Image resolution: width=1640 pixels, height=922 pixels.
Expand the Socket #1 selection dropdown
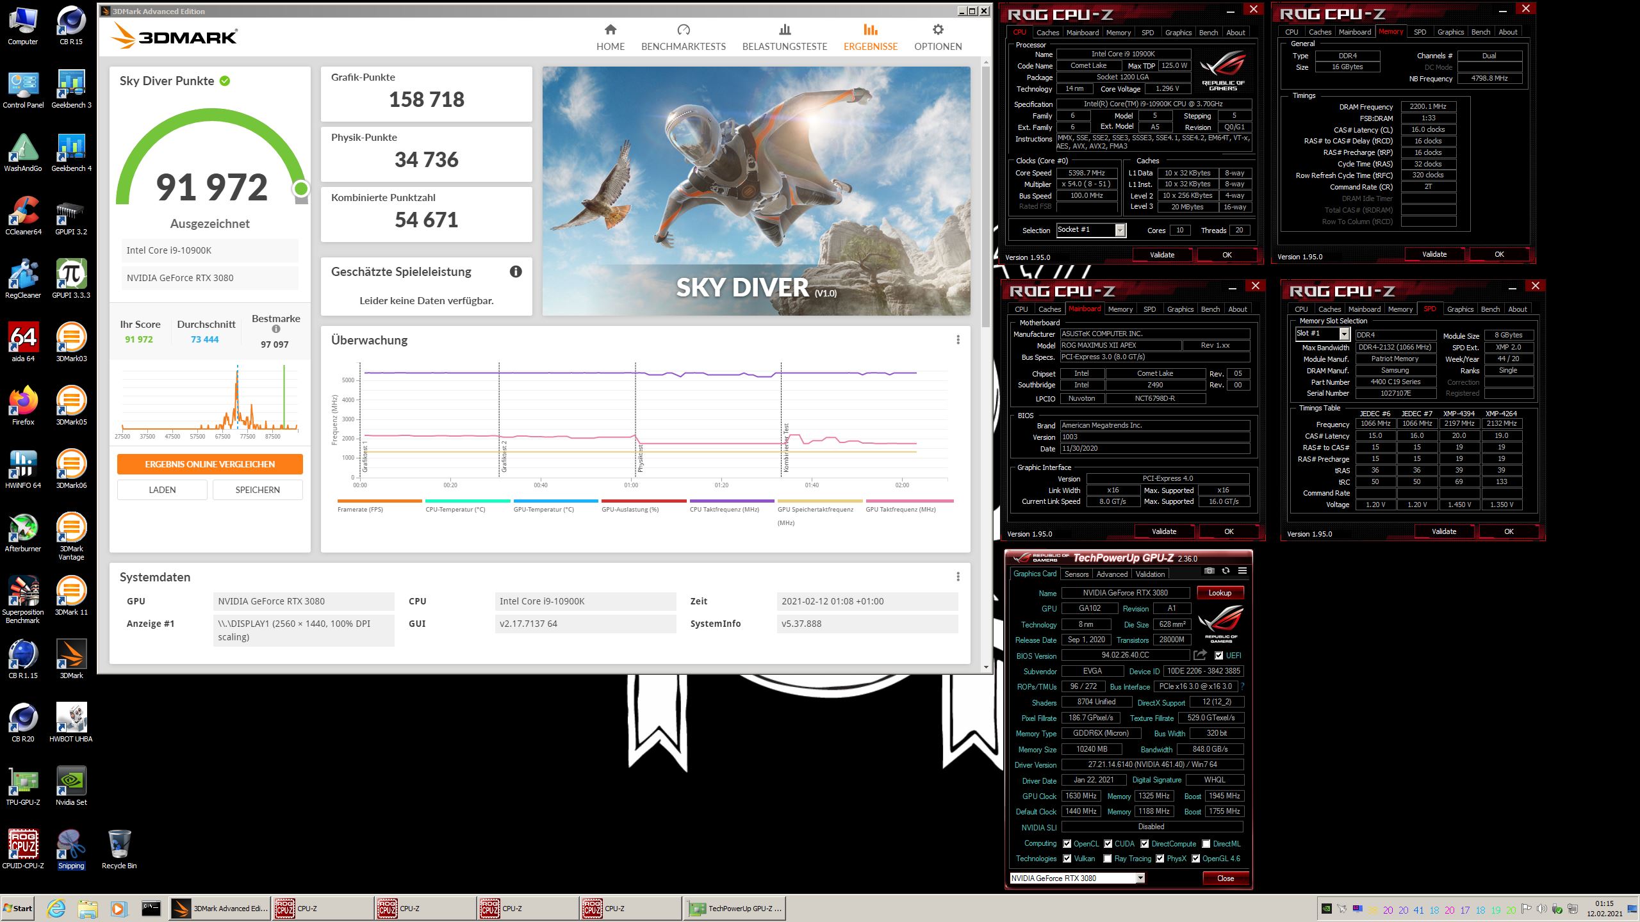pyautogui.click(x=1120, y=230)
